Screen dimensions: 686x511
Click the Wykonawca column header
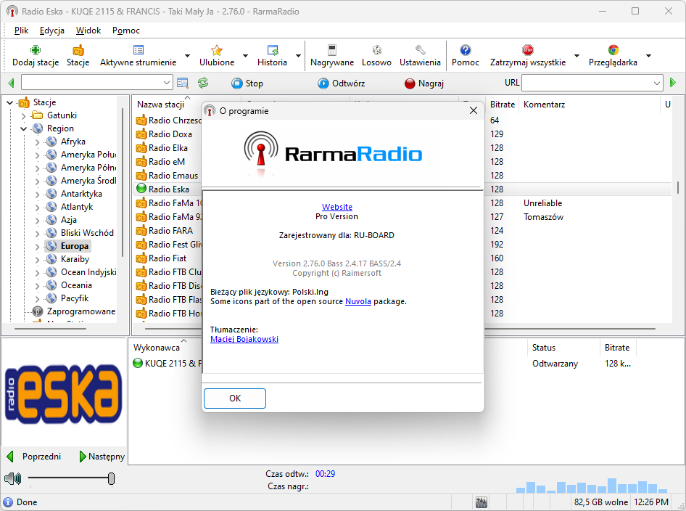pos(157,347)
